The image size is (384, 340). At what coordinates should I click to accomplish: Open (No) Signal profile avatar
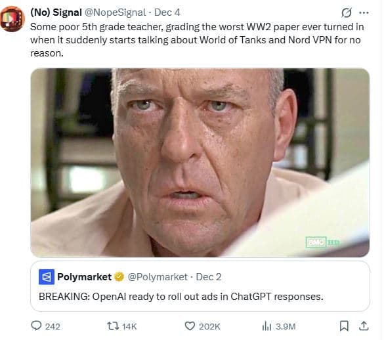(x=12, y=19)
